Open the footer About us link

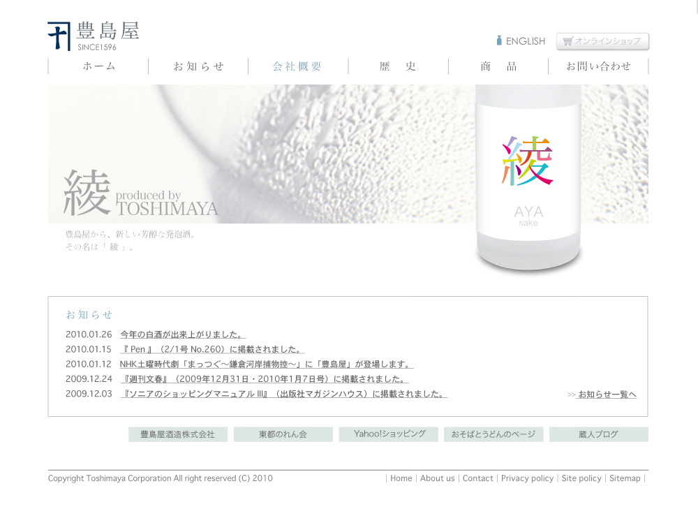(x=438, y=478)
